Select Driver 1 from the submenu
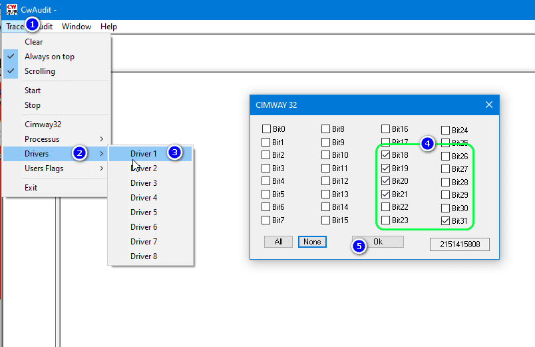Image resolution: width=535 pixels, height=347 pixels. click(x=144, y=154)
